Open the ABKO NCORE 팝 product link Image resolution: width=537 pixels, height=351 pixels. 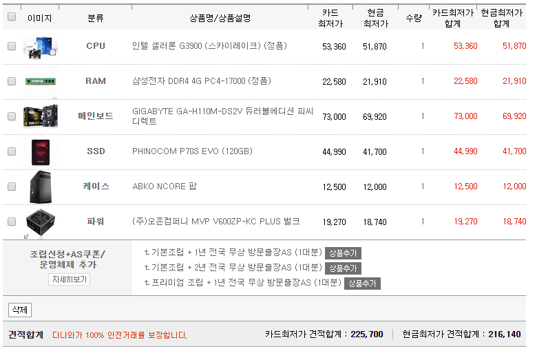165,187
